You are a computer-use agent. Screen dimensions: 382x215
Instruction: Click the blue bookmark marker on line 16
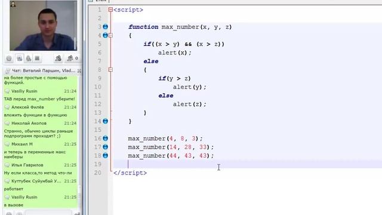click(x=105, y=138)
